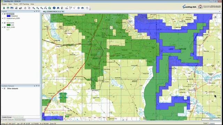Open the GPS Tracking menu
Image resolution: width=223 pixels, height=125 pixels.
[24, 4]
